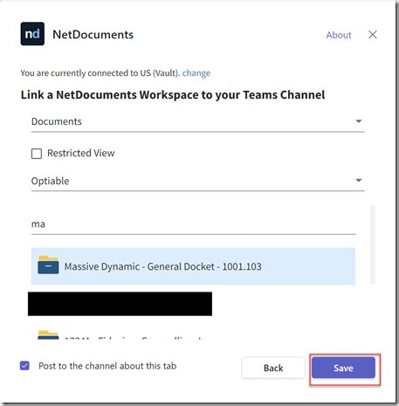Click the 'Restricted View' label text
399x406 pixels.
coord(81,153)
